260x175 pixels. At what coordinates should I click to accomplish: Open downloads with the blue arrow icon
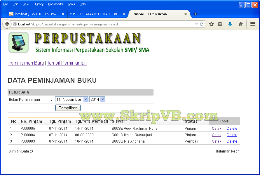230,24
